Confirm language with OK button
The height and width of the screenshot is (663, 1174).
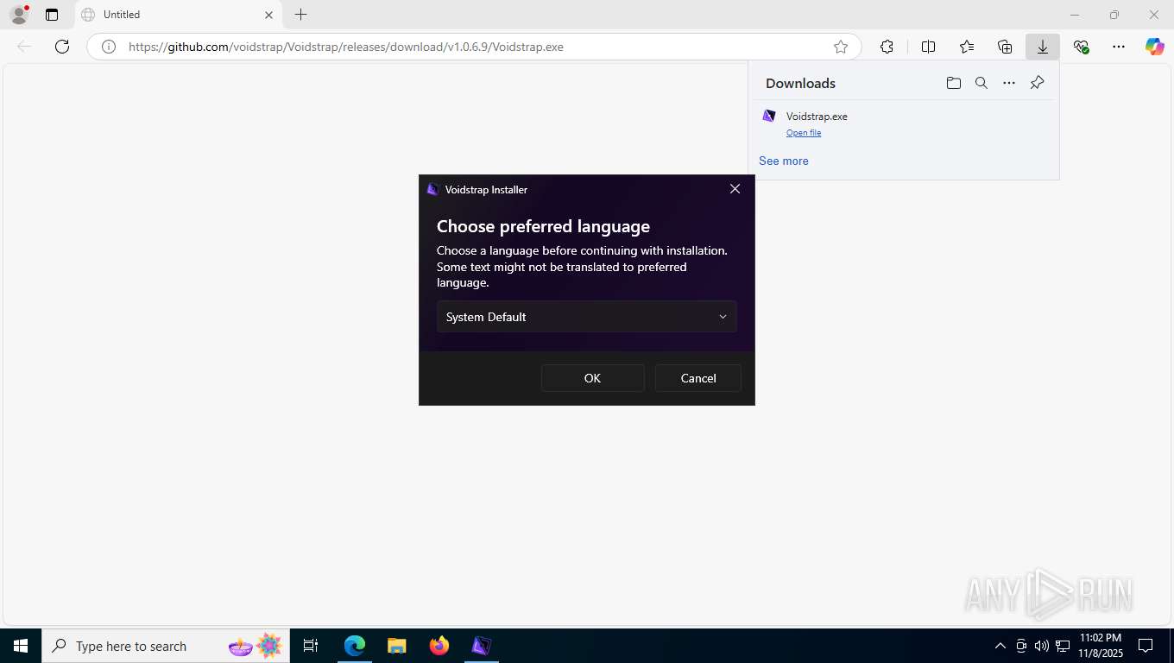[x=592, y=378]
